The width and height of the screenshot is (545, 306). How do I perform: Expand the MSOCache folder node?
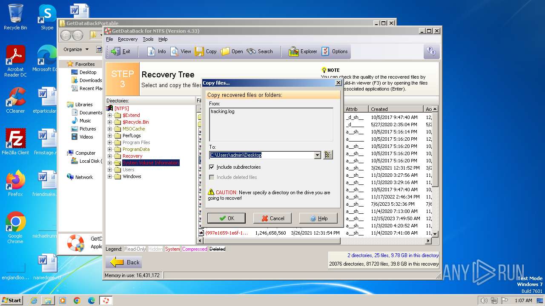pos(110,129)
